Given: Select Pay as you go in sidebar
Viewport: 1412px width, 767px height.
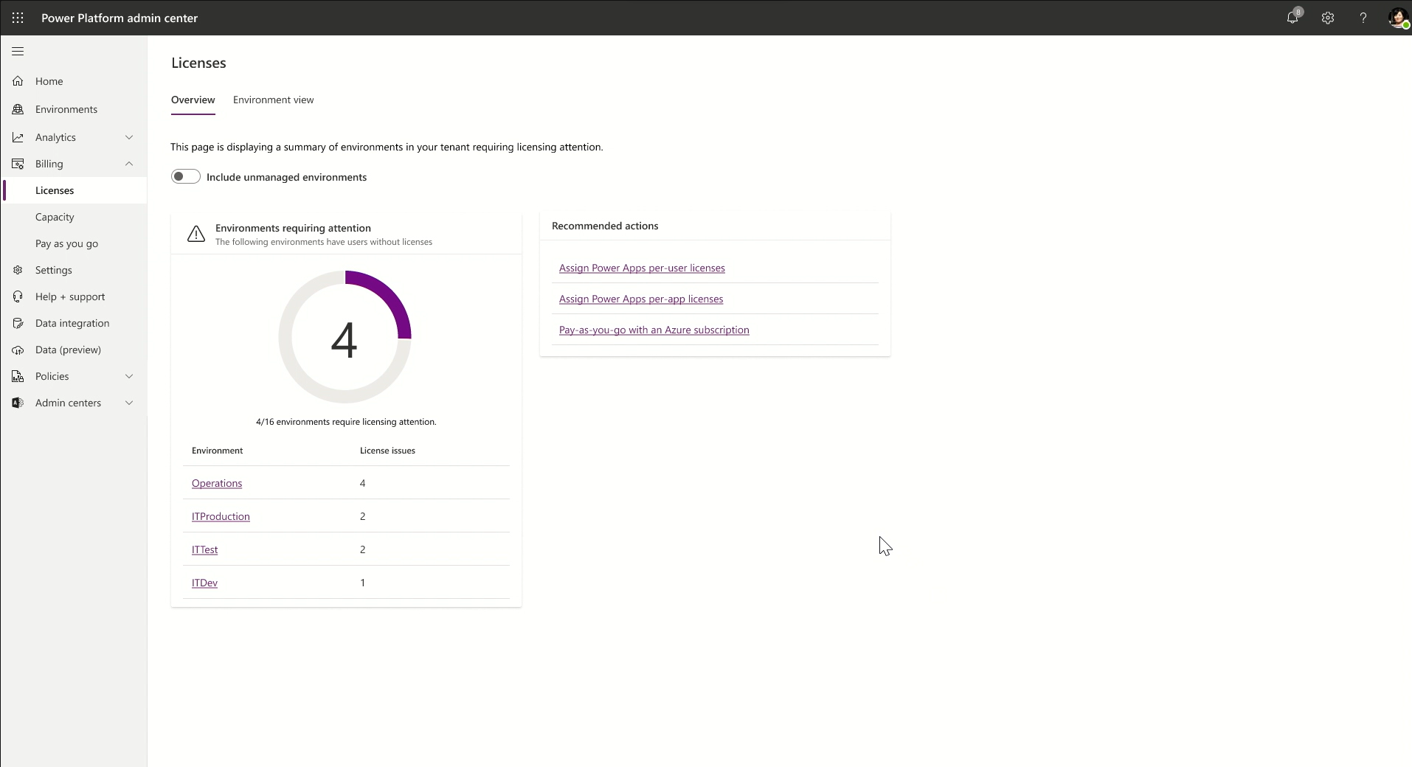Looking at the screenshot, I should pyautogui.click(x=66, y=243).
